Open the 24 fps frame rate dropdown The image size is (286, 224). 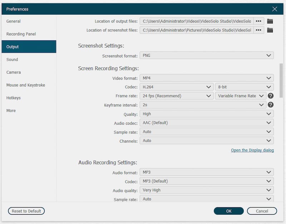tap(177, 96)
